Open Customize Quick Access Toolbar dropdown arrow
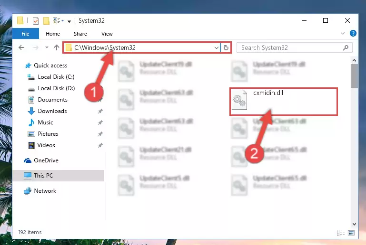 pos(69,21)
